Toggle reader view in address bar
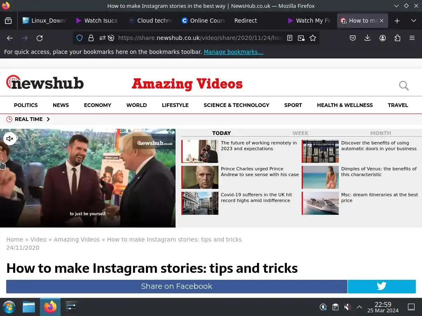422x316 pixels. tap(290, 38)
